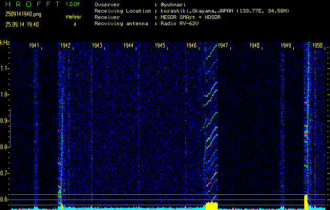The width and height of the screenshot is (330, 210).
Task: Click time marker 1943
Action: point(97,45)
